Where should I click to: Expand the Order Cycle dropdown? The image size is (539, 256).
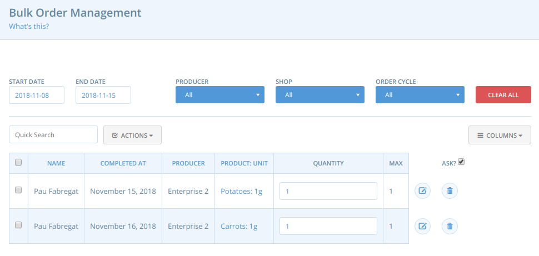pos(420,95)
